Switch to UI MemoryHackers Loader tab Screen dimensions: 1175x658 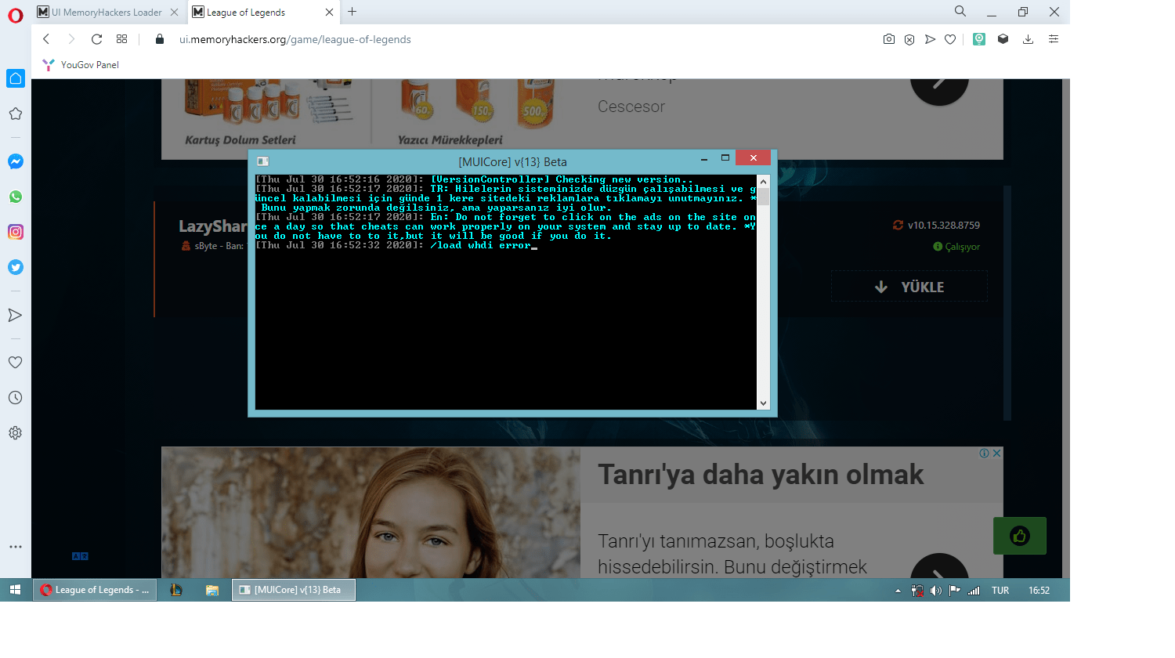(x=107, y=12)
